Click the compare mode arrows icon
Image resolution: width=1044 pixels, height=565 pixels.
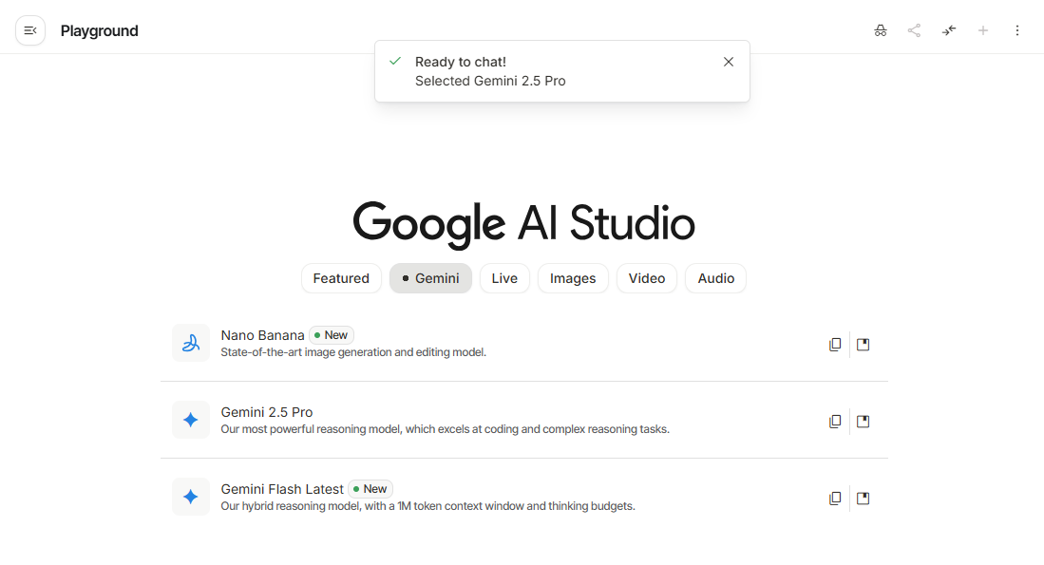tap(949, 30)
